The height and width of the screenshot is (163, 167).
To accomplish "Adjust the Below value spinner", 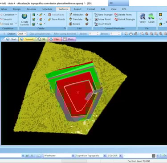I will coord(119,34).
